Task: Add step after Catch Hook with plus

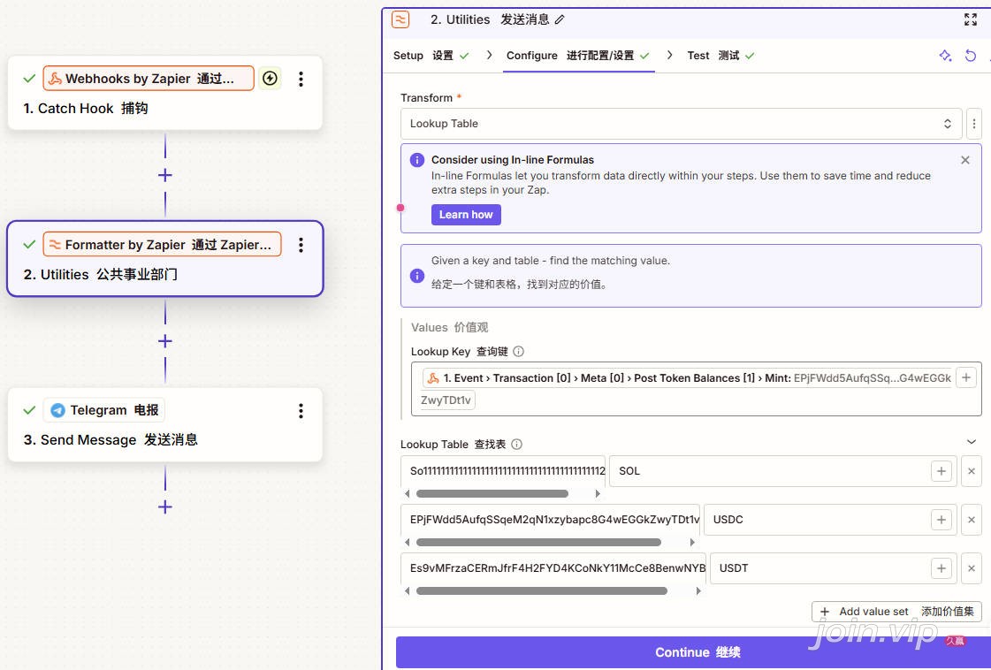Action: pyautogui.click(x=165, y=175)
